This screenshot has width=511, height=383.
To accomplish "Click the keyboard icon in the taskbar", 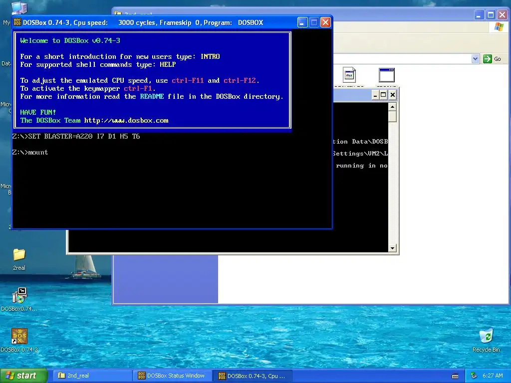I will tap(455, 376).
